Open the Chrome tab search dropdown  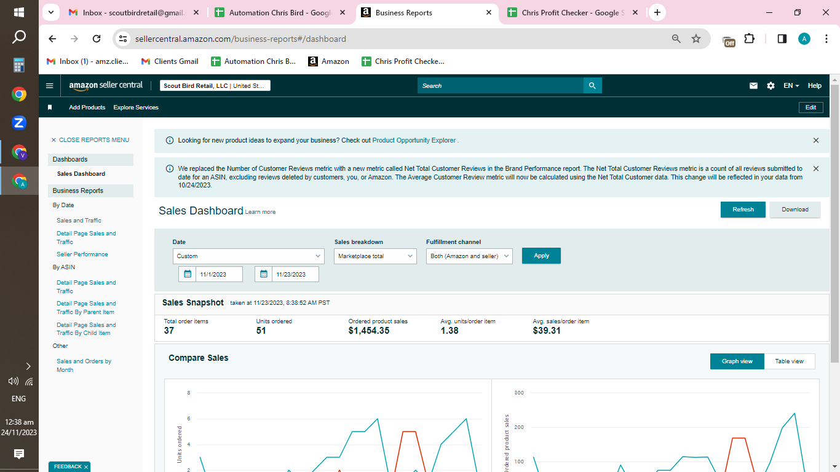(50, 12)
